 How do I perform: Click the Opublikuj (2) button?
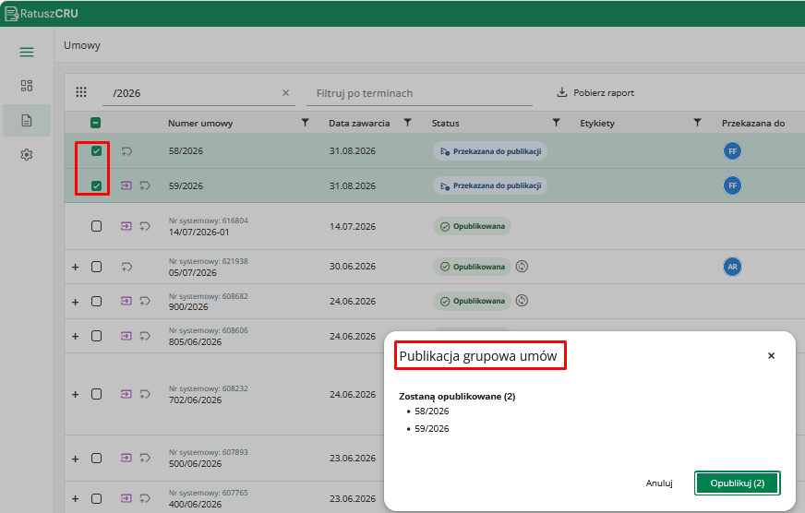(738, 483)
